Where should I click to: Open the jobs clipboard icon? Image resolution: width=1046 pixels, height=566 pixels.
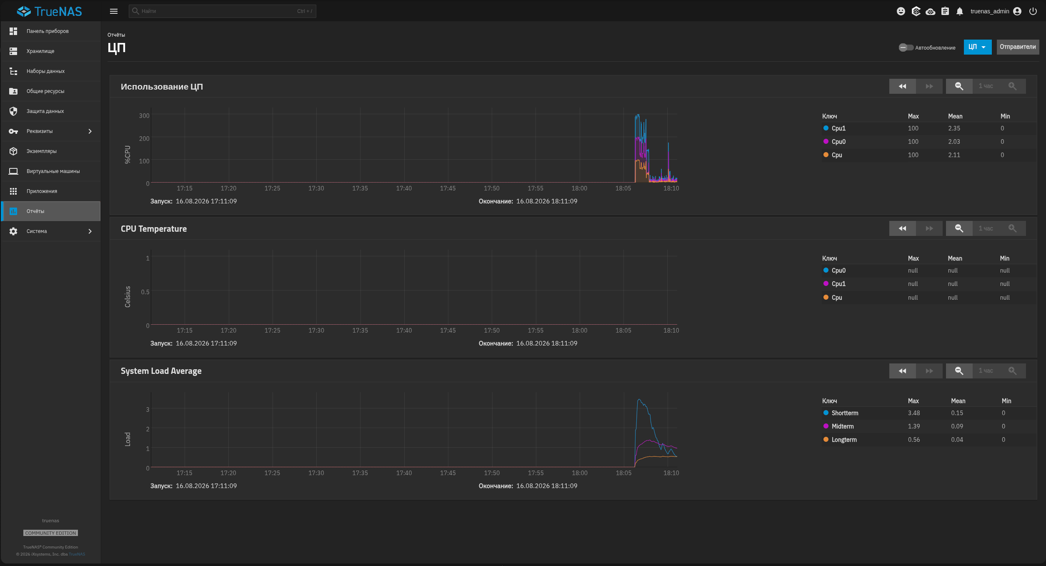(945, 11)
